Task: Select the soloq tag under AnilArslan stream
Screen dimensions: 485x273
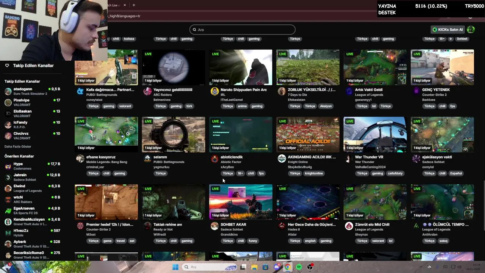Action: (443, 241)
